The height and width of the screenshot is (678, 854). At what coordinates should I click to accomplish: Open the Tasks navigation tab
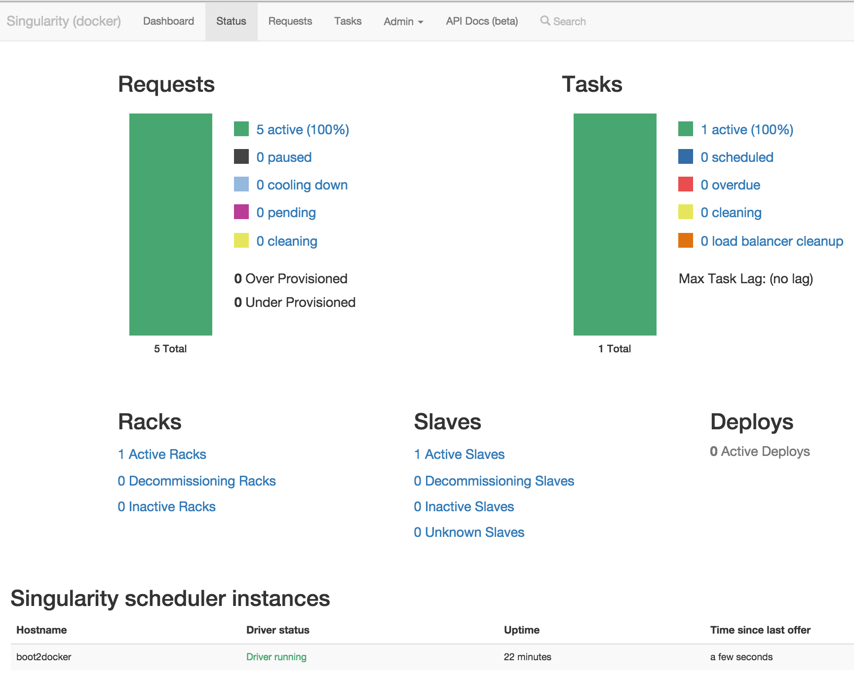348,21
